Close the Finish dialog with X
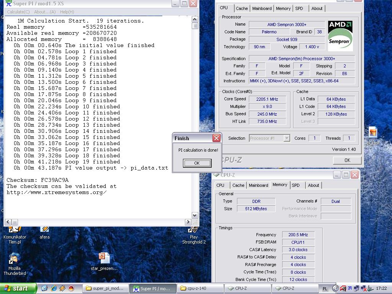Viewport: 392px width, 294px height. [x=217, y=138]
